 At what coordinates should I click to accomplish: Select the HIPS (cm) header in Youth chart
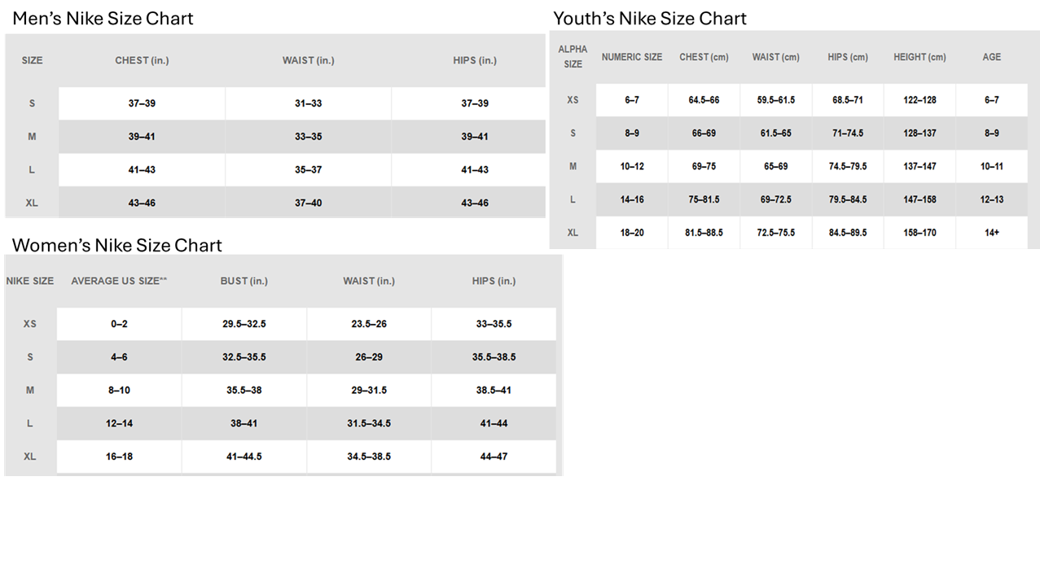[848, 57]
